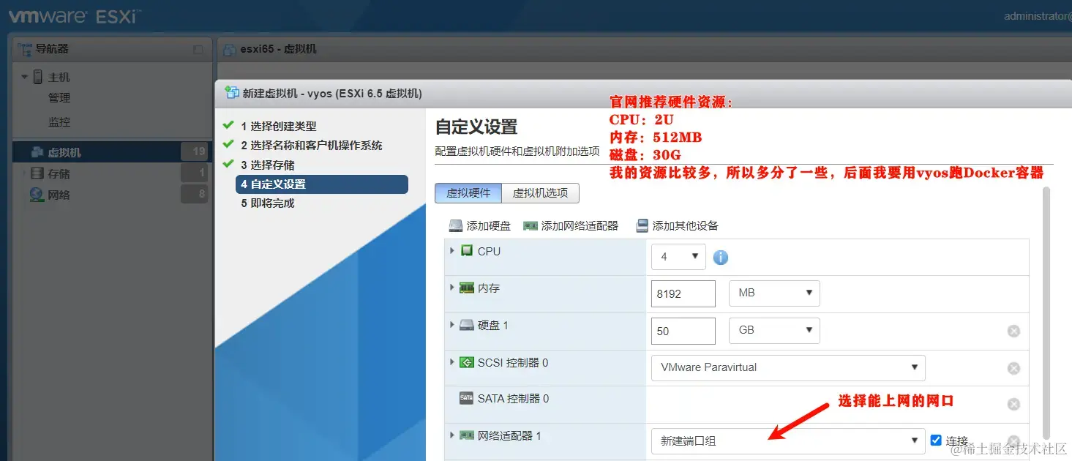The width and height of the screenshot is (1072, 461).
Task: Click the SCSI controller 0 icon
Action: (x=466, y=361)
